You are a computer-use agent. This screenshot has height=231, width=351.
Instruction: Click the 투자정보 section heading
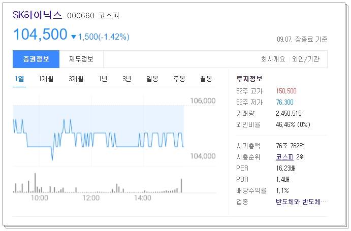[x=249, y=79]
